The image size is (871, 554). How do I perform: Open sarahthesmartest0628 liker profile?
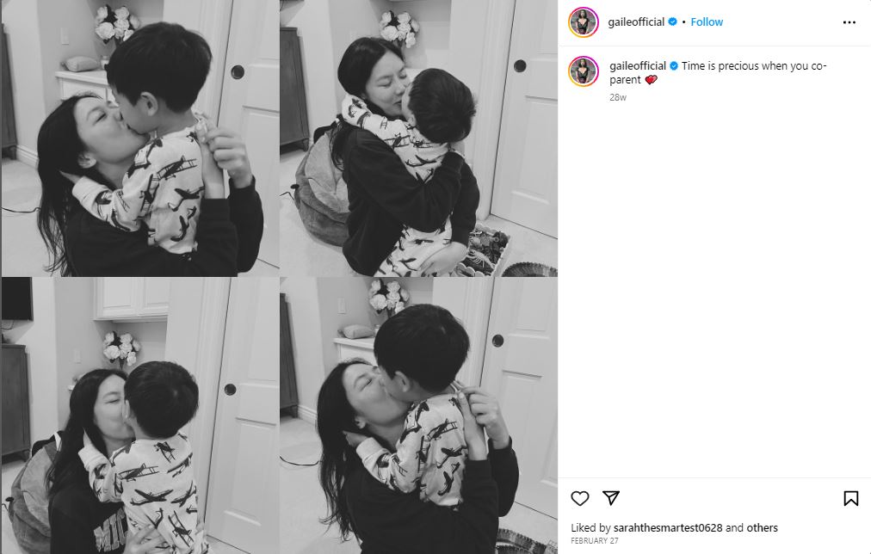pyautogui.click(x=668, y=528)
